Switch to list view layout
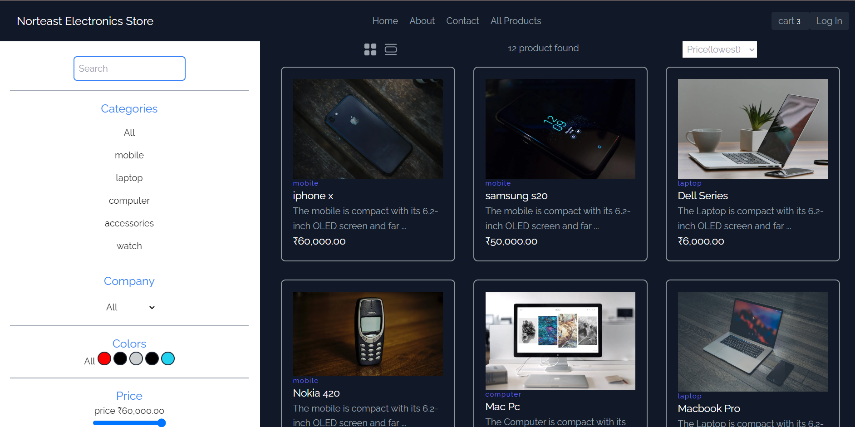Viewport: 855px width, 427px height. point(391,49)
